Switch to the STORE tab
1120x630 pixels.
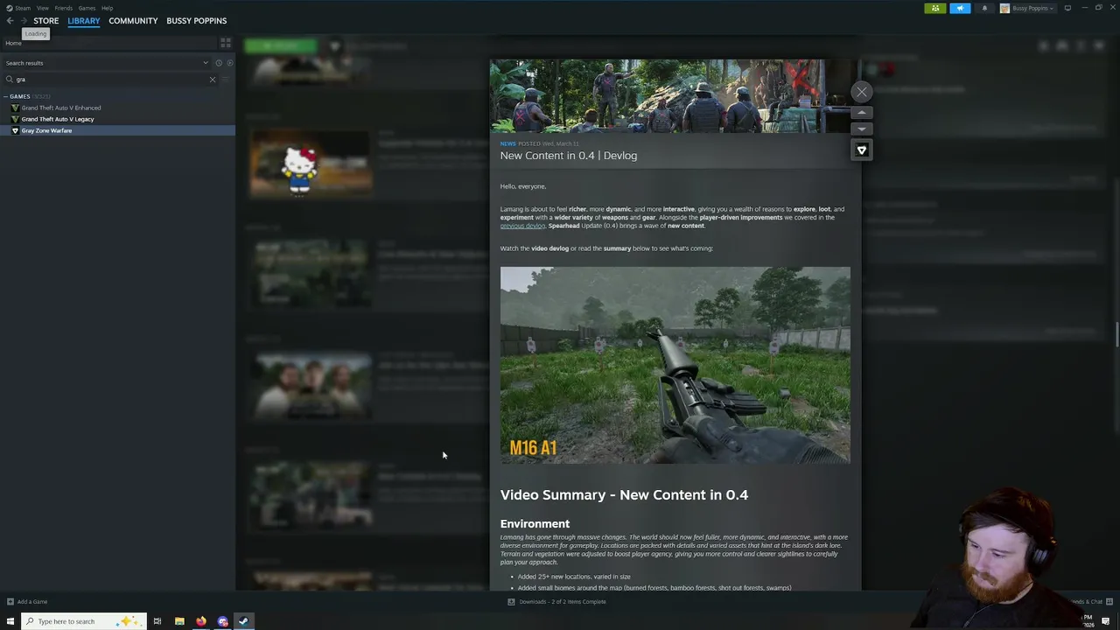46,20
